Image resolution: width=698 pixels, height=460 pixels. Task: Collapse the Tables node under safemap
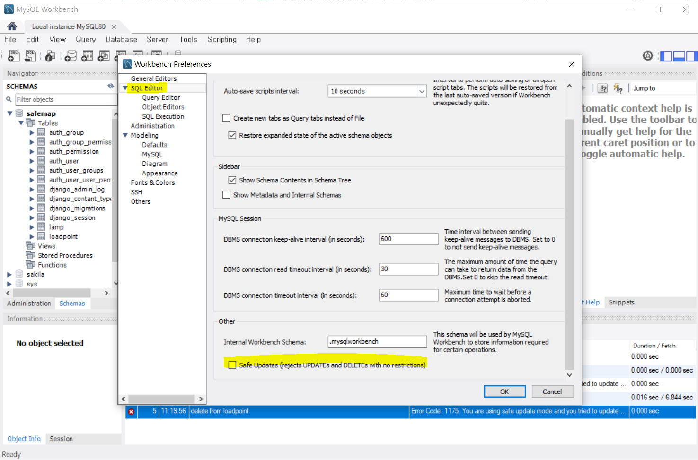click(21, 123)
